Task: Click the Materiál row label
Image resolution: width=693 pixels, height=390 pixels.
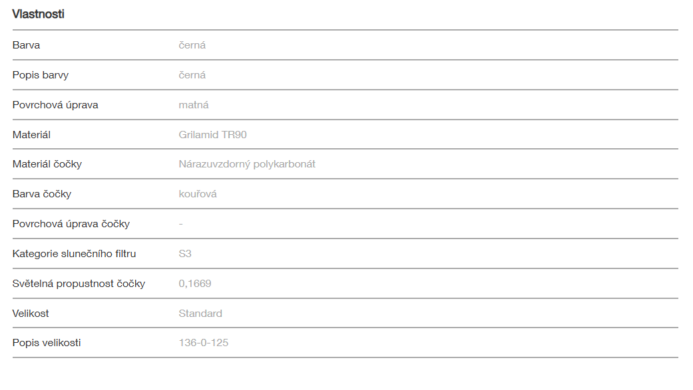Action: point(31,135)
